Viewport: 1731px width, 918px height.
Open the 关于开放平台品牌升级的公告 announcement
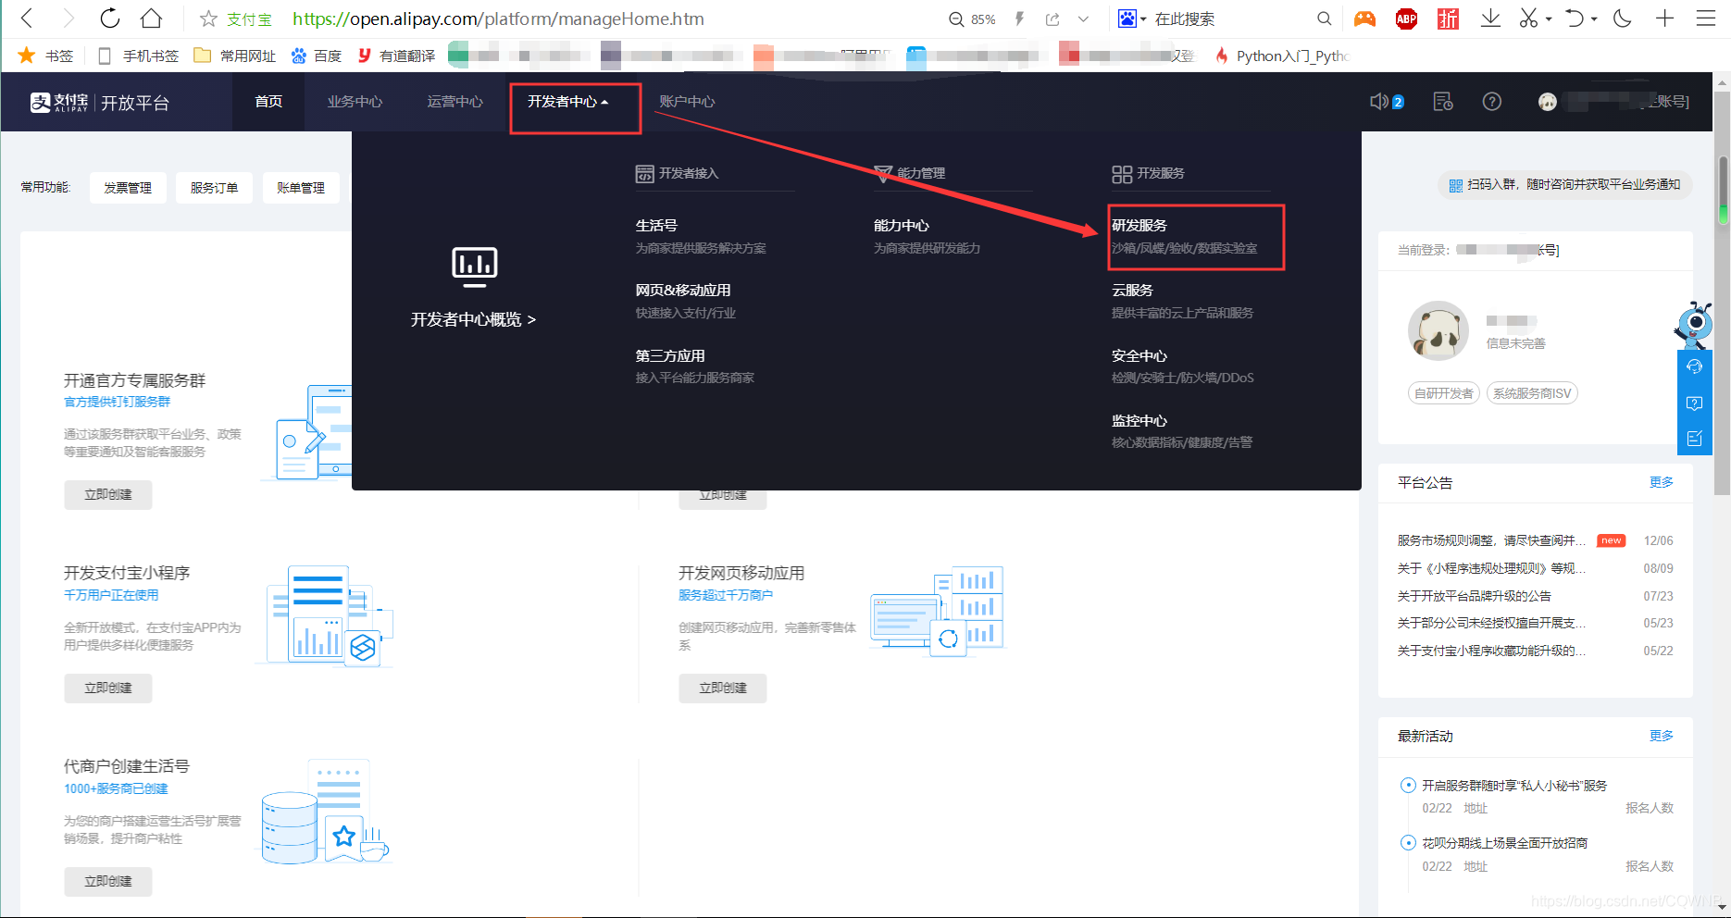click(1475, 596)
